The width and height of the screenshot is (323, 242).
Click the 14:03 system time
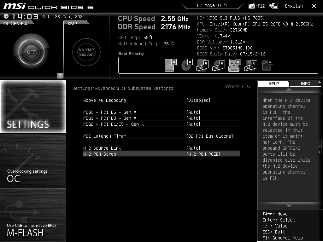[26, 16]
